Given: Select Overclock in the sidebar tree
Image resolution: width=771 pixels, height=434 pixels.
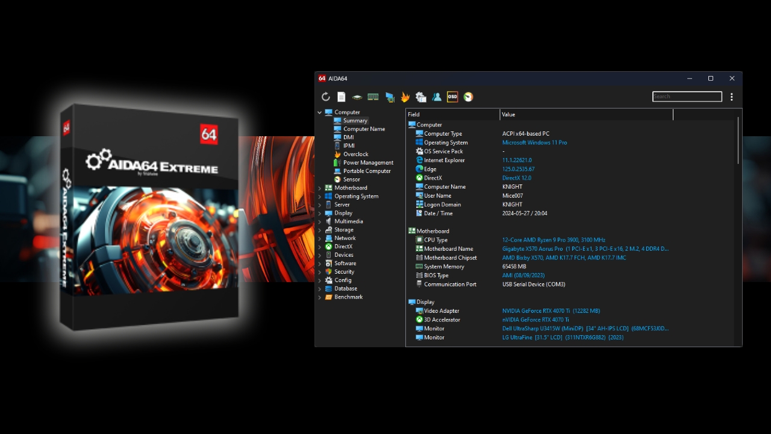Looking at the screenshot, I should [355, 154].
